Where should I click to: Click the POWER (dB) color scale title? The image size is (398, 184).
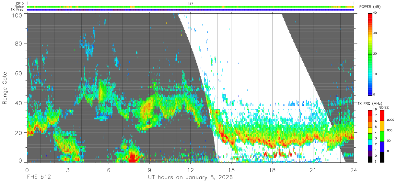pos(370,7)
